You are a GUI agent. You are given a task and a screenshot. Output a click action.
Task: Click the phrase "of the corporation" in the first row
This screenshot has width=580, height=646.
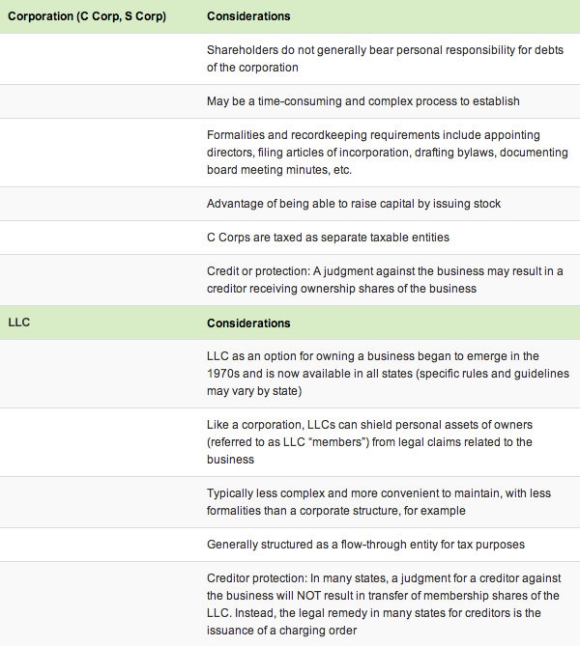coord(251,68)
